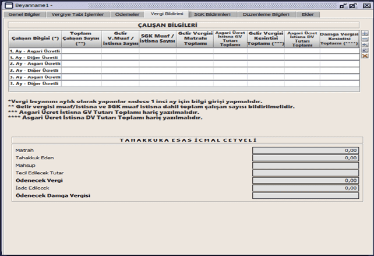
Task: Click the Tecil Edilecek Tutar field
Action: pos(305,173)
